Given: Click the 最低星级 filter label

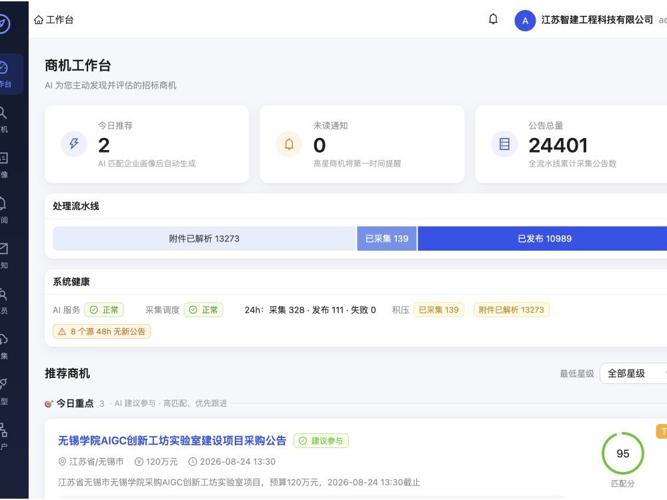Looking at the screenshot, I should 577,374.
